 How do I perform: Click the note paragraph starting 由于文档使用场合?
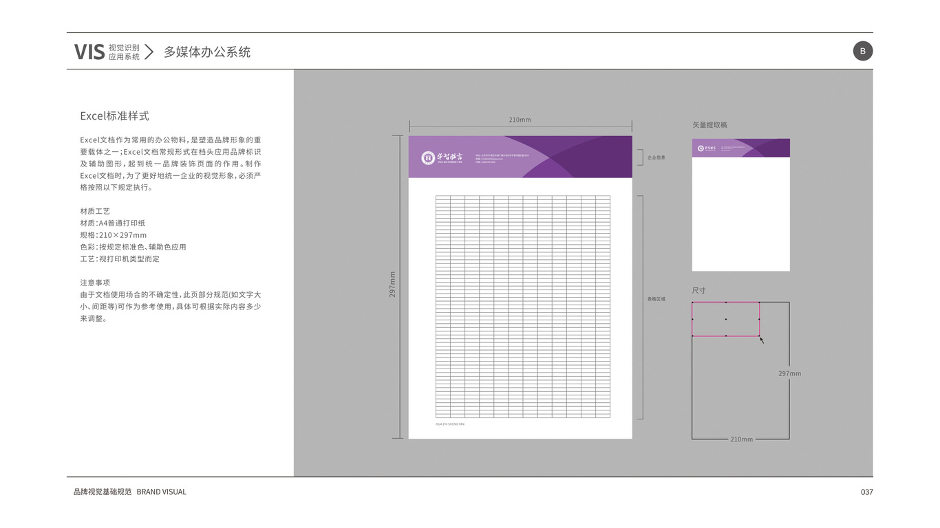171,307
